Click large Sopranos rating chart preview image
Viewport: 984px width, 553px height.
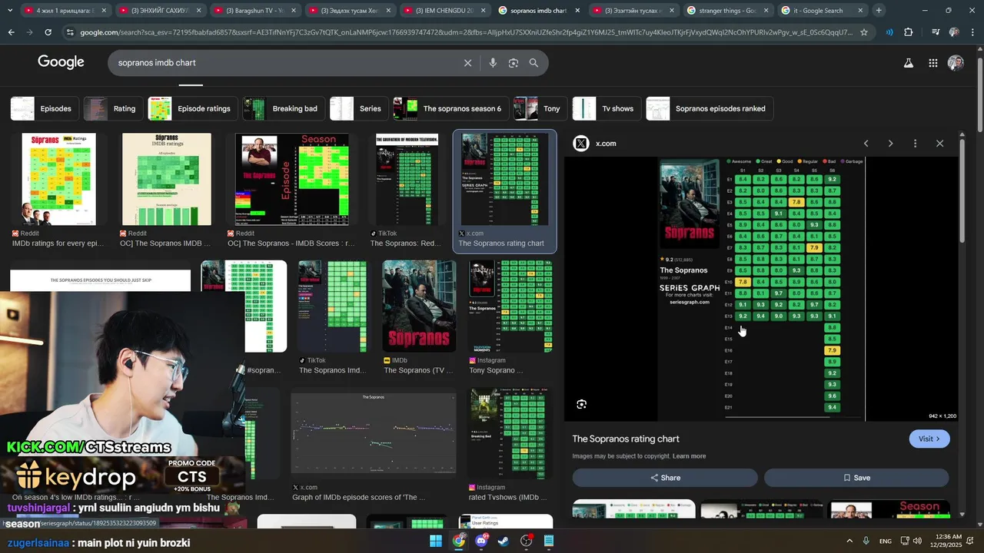click(x=761, y=289)
